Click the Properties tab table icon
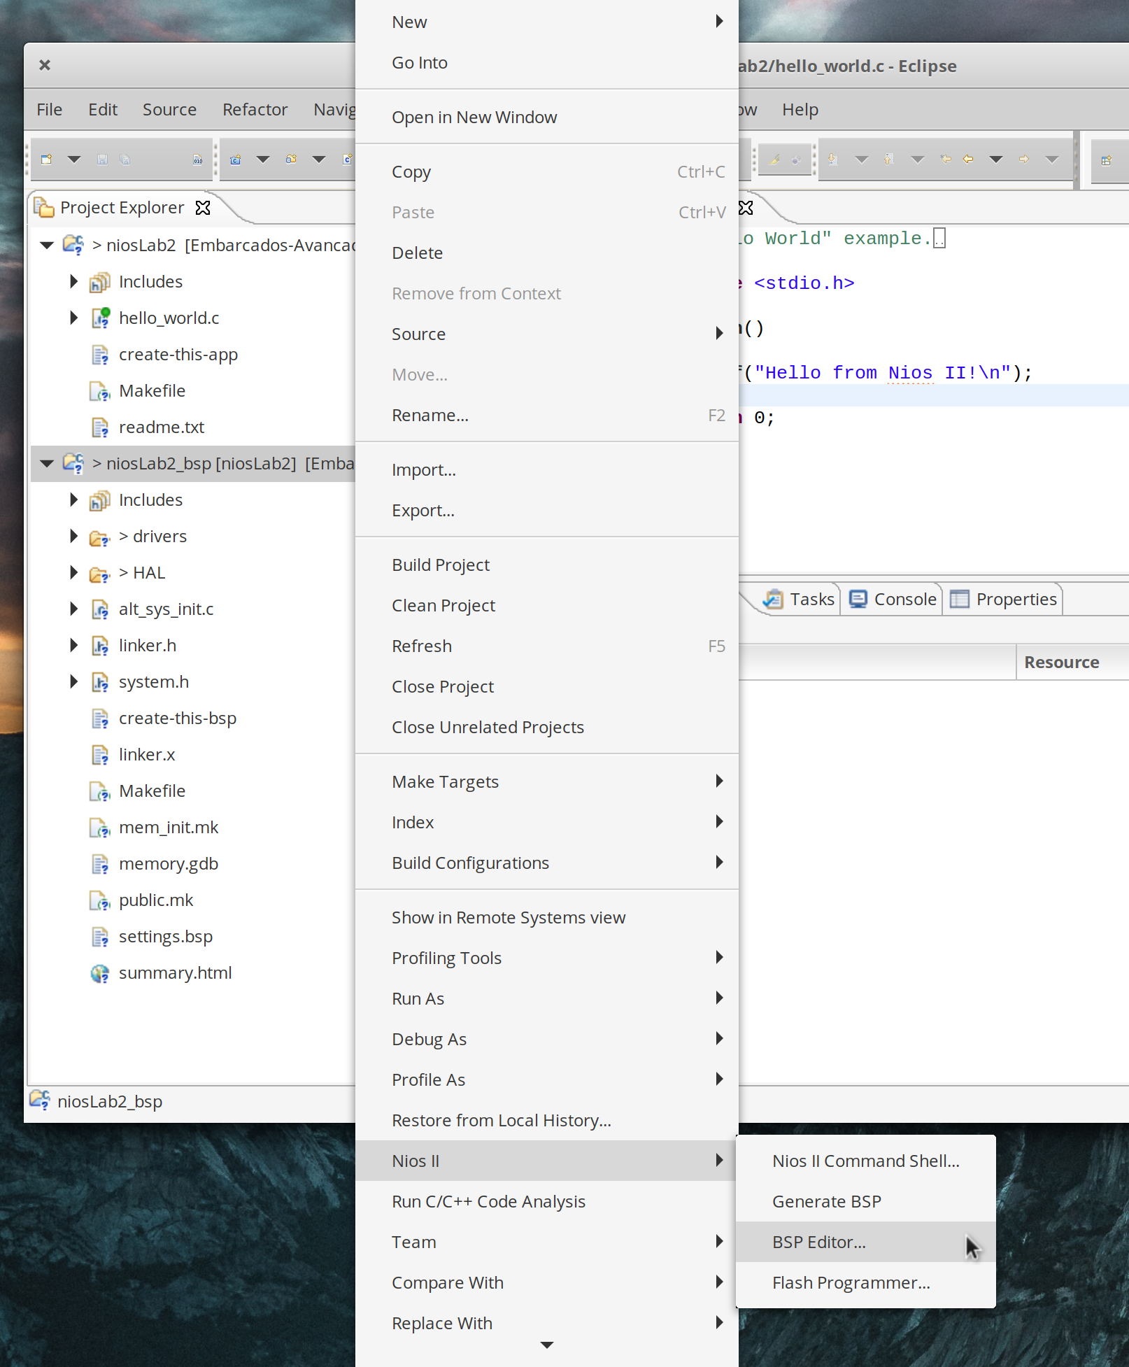Image resolution: width=1129 pixels, height=1367 pixels. click(960, 600)
